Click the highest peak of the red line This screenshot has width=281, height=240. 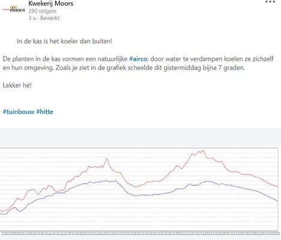tap(203, 151)
